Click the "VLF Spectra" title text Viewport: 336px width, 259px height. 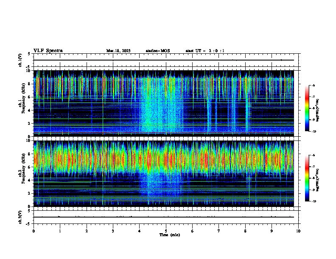click(48, 51)
